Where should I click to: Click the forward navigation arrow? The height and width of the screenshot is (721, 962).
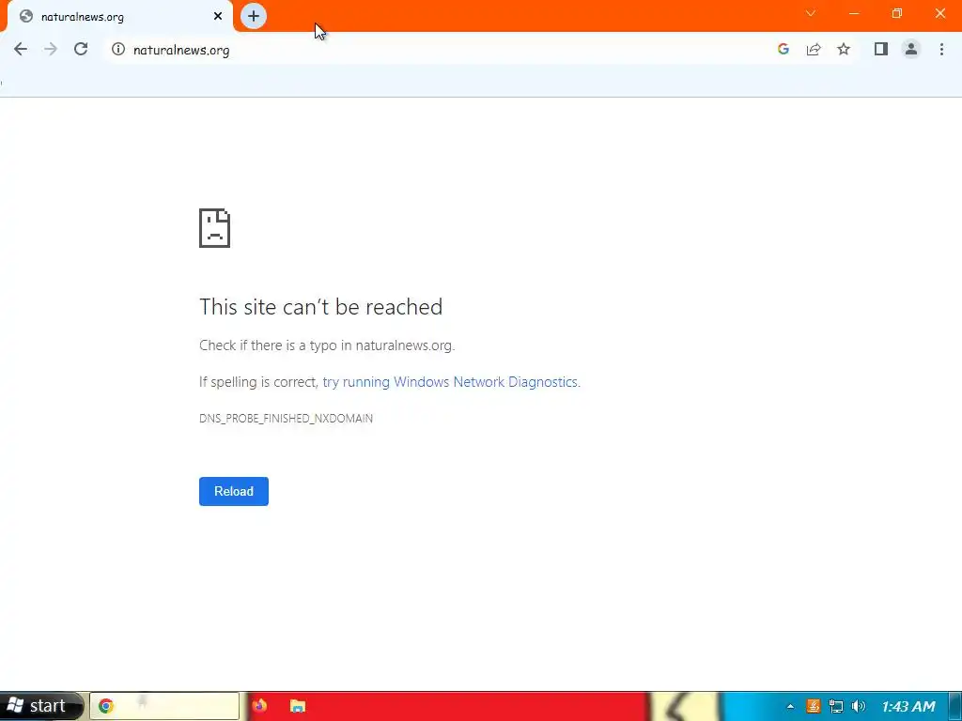51,50
